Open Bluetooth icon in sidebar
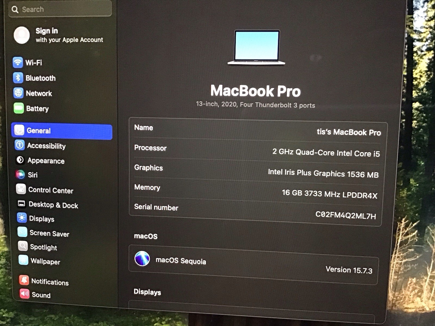Image resolution: width=435 pixels, height=326 pixels. click(18, 78)
